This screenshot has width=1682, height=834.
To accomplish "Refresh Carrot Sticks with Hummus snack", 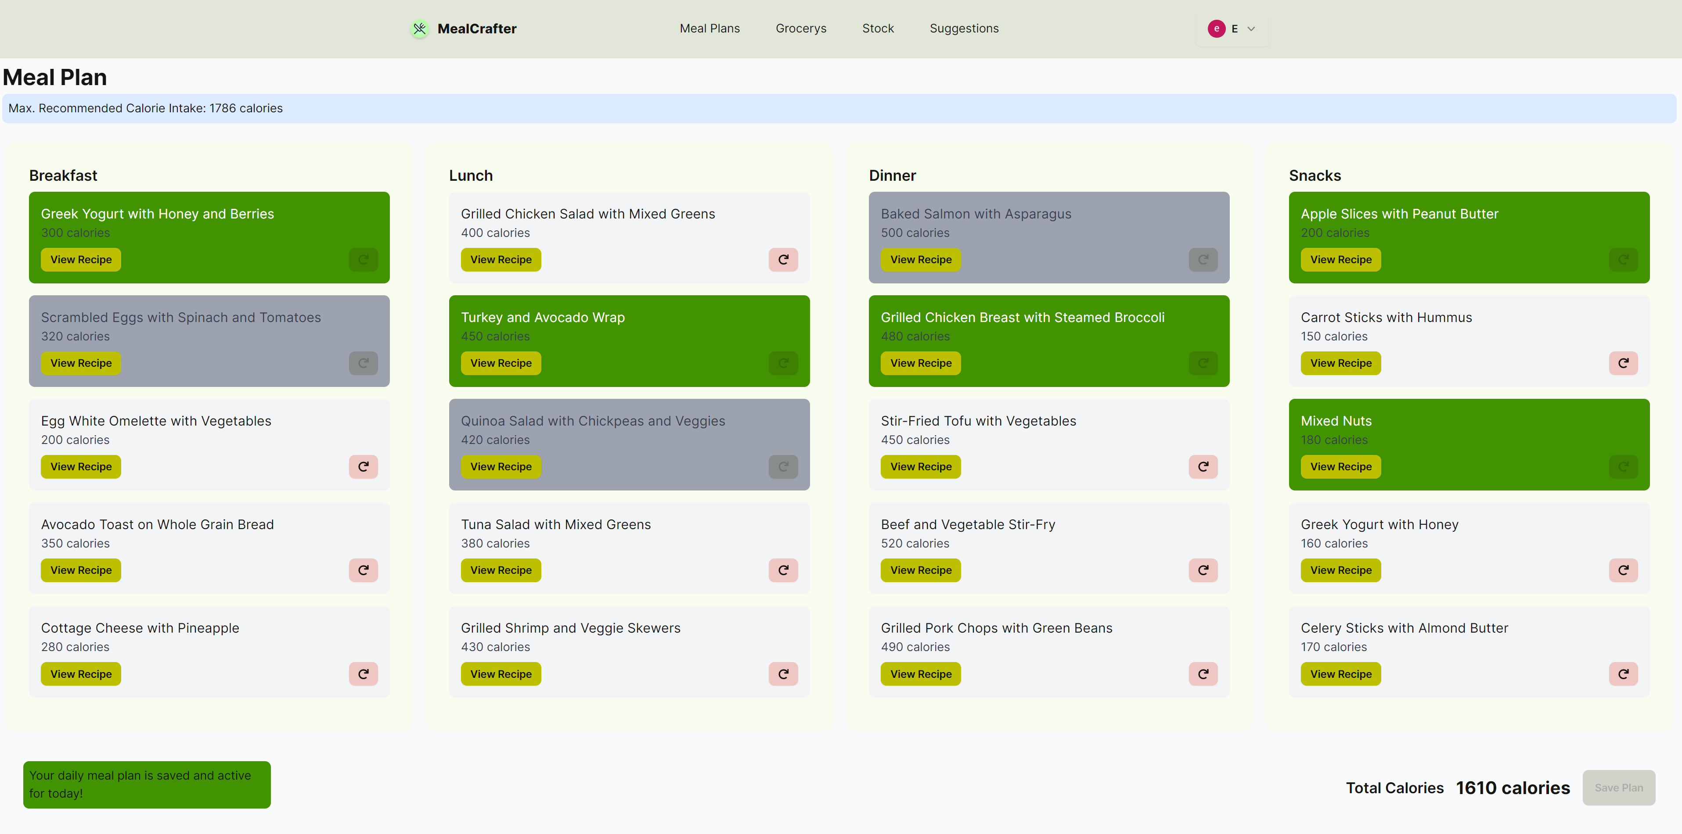I will (x=1623, y=363).
